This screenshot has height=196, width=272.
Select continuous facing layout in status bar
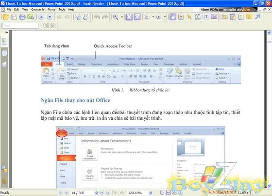(x=180, y=193)
